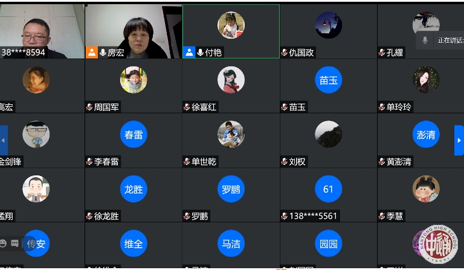Click the microphone icon next to 付艳

coord(201,52)
